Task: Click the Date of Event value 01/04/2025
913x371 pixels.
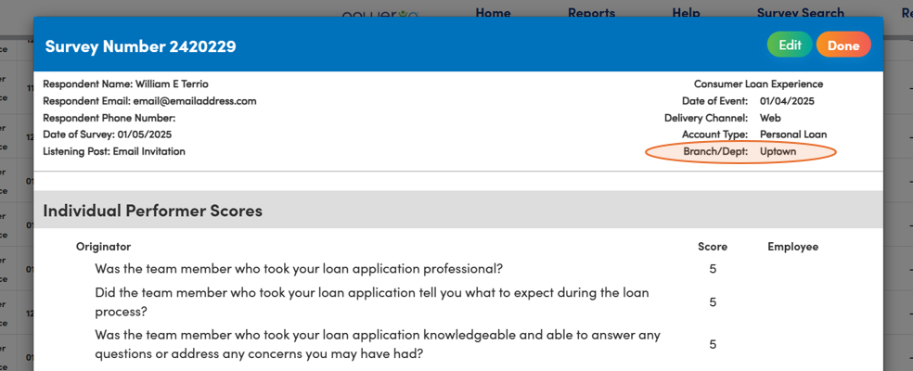Action: (787, 101)
